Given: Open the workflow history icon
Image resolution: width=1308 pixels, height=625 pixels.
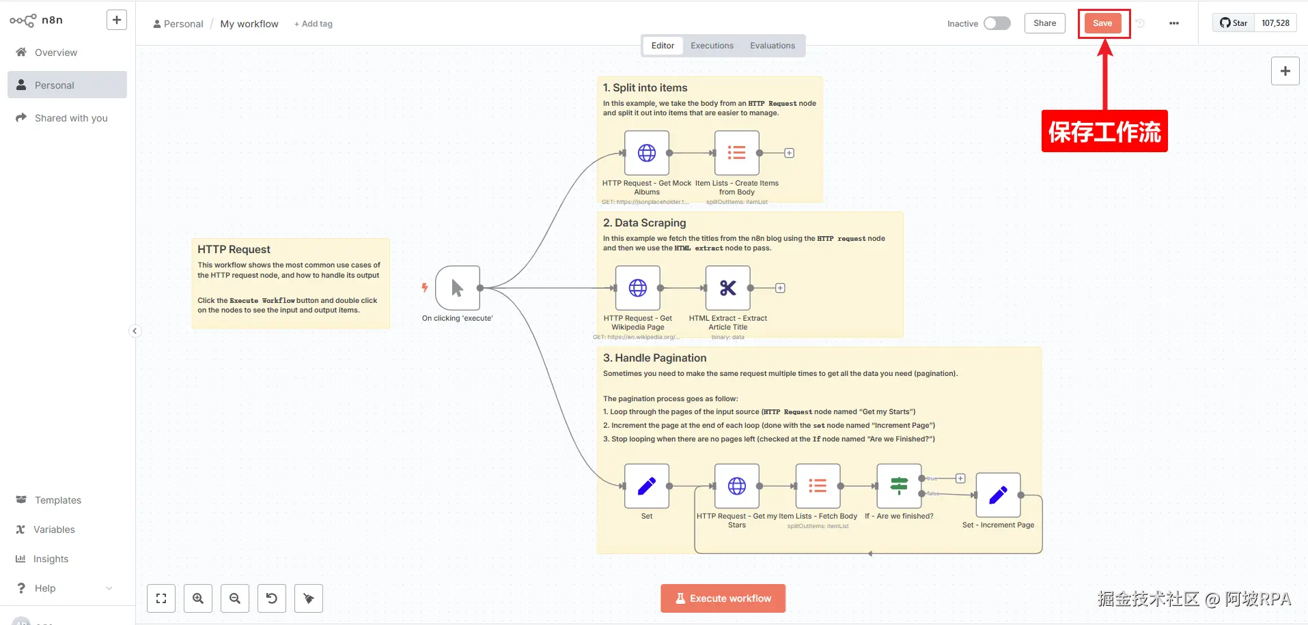Looking at the screenshot, I should point(1140,23).
